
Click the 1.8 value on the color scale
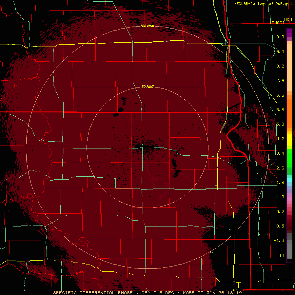[x=280, y=183]
